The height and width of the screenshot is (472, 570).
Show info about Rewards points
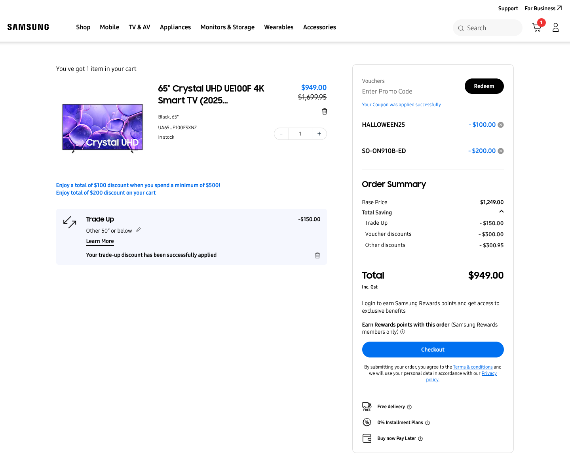pos(403,332)
